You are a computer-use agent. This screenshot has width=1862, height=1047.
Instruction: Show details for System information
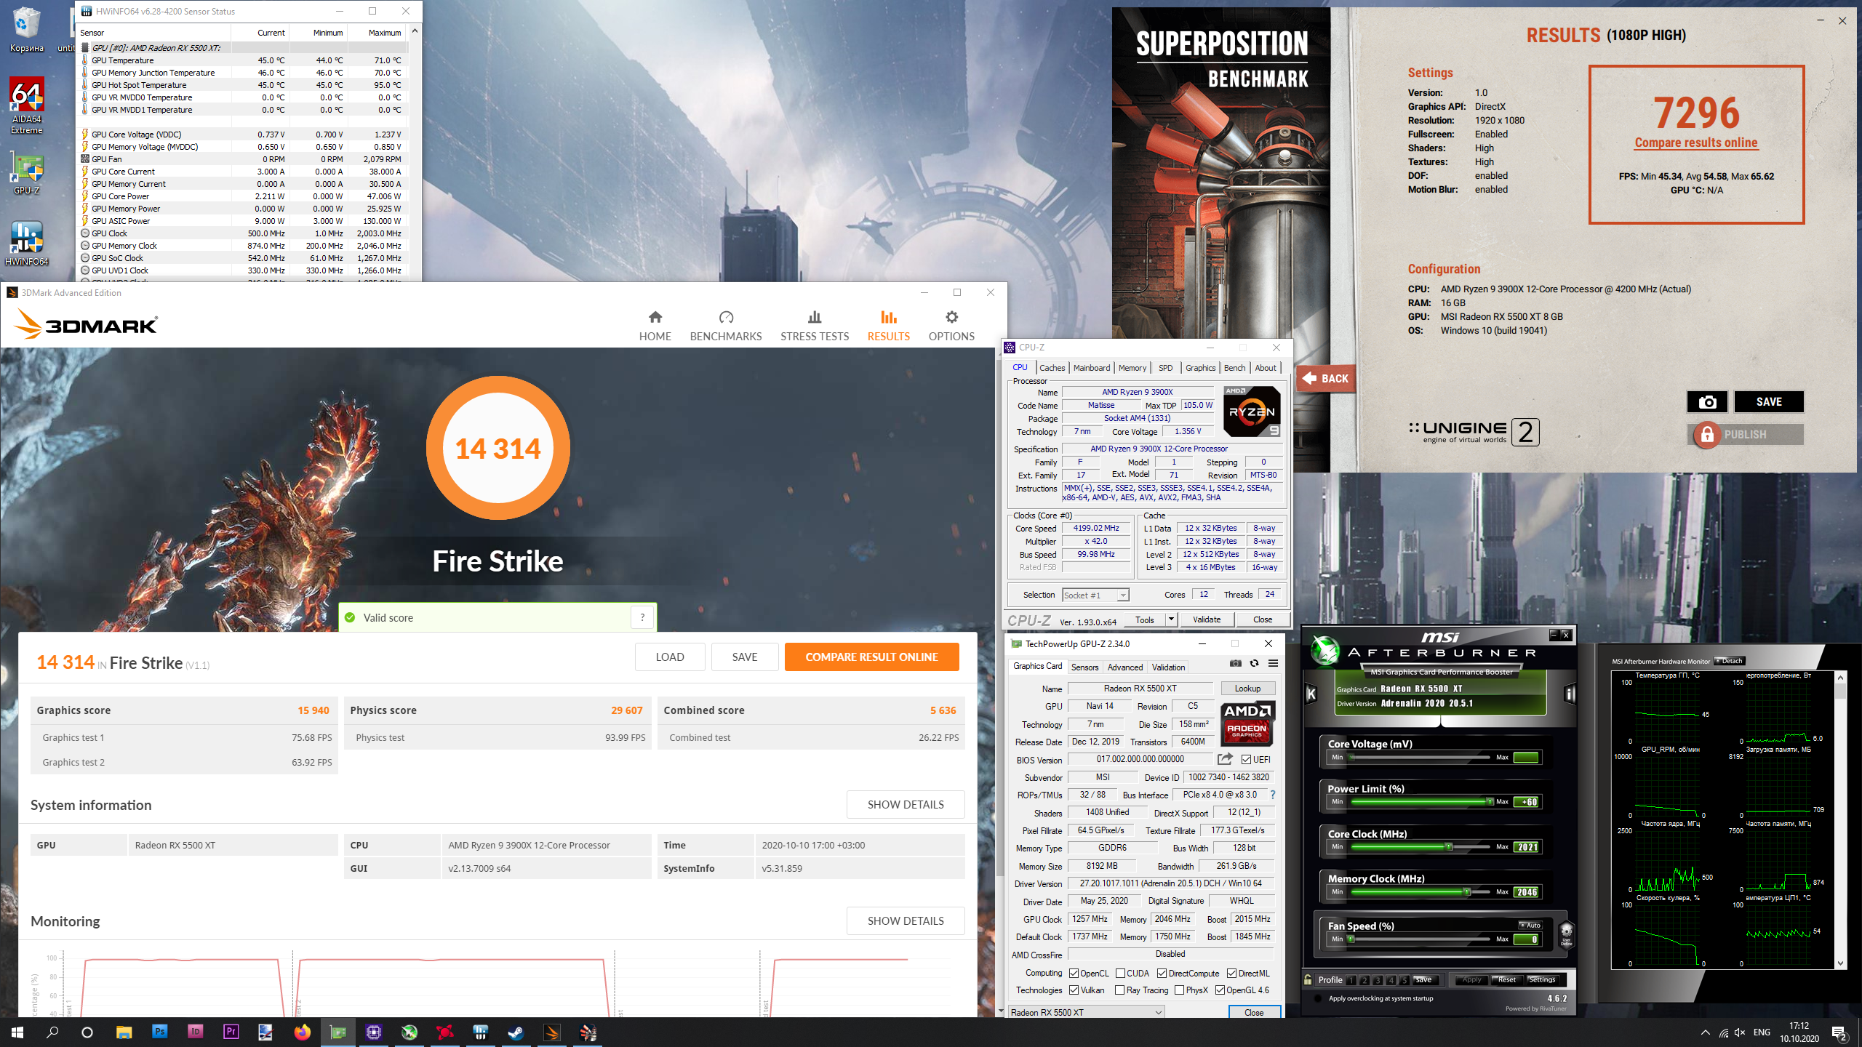(x=906, y=804)
